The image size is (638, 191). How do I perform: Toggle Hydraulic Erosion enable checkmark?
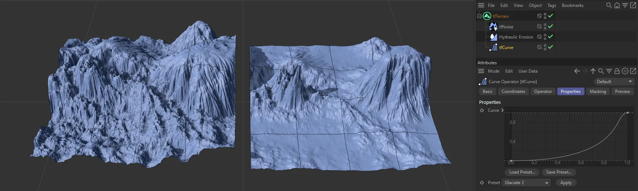click(x=550, y=37)
